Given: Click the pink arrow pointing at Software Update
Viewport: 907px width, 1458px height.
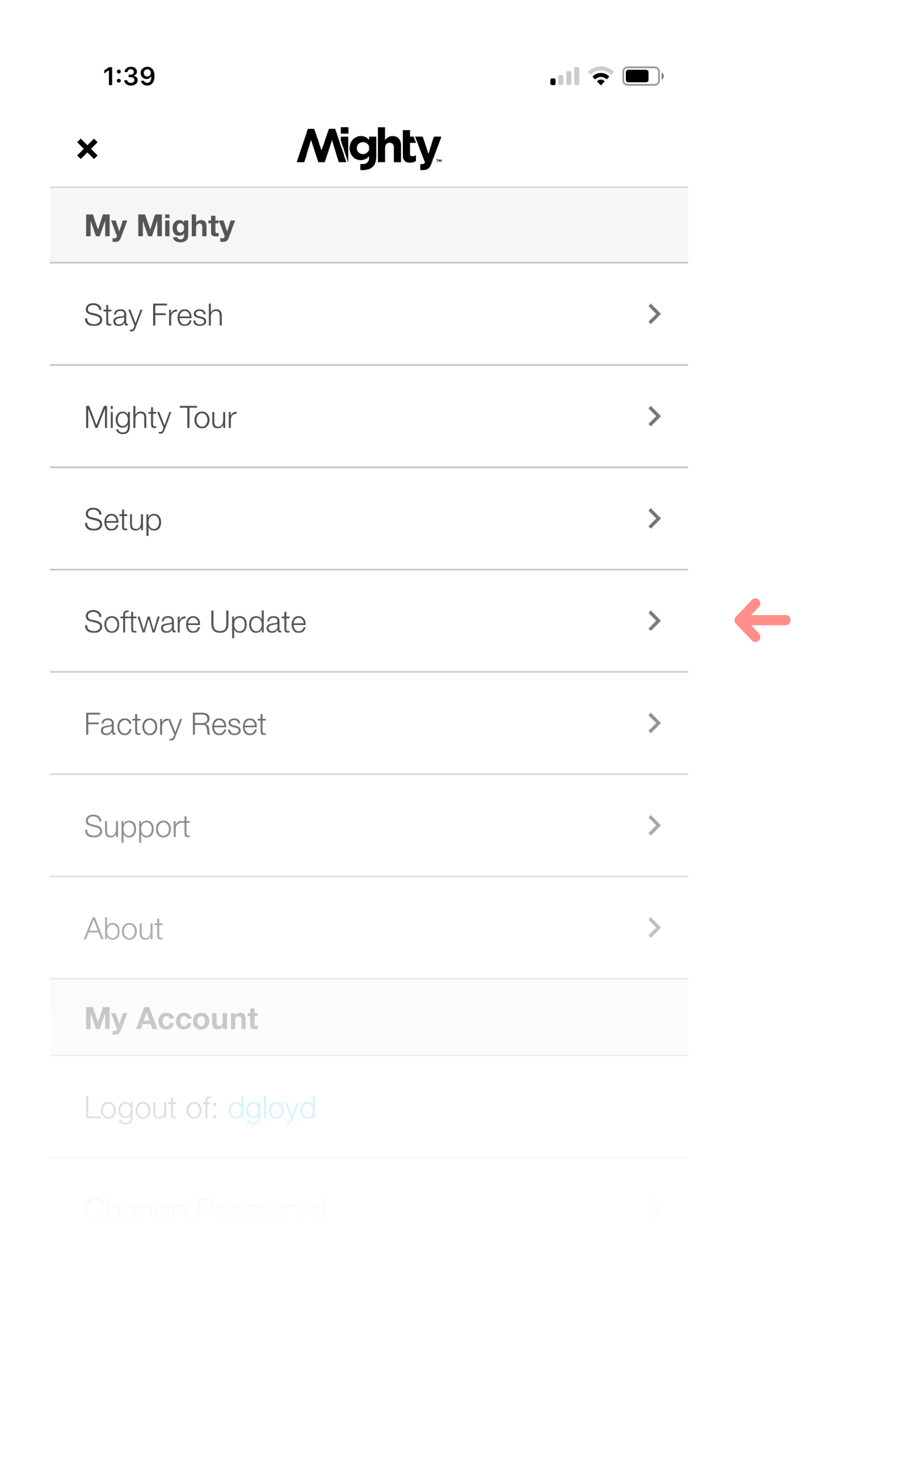Looking at the screenshot, I should 763,620.
